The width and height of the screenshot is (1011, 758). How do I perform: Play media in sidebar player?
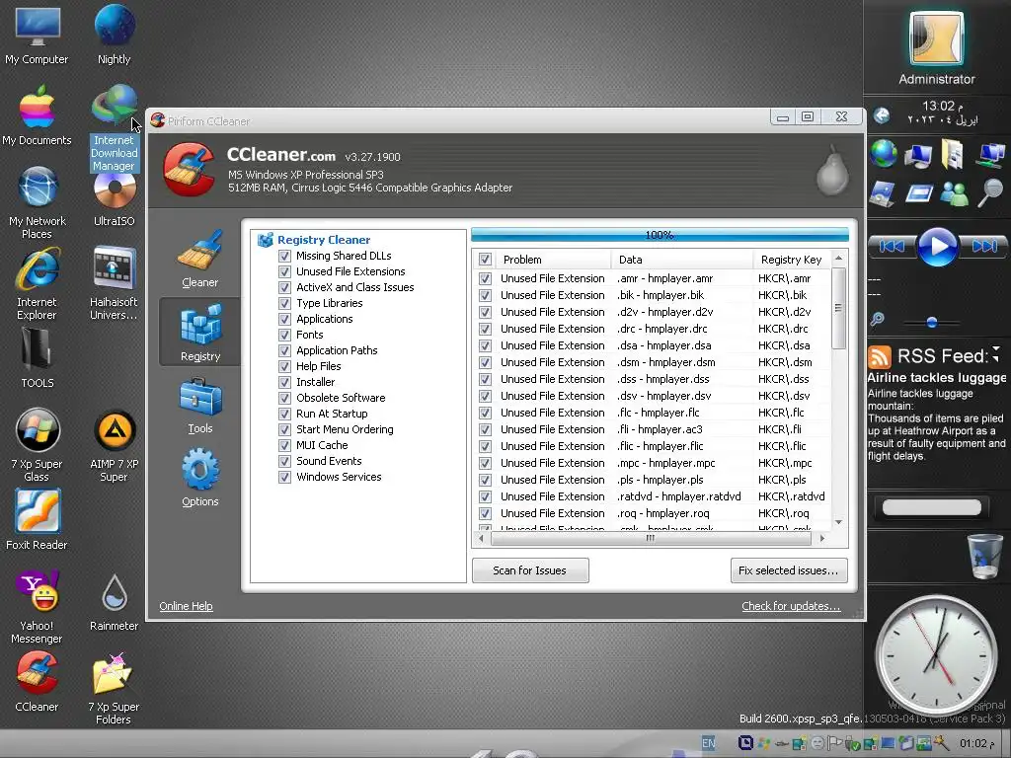(937, 246)
